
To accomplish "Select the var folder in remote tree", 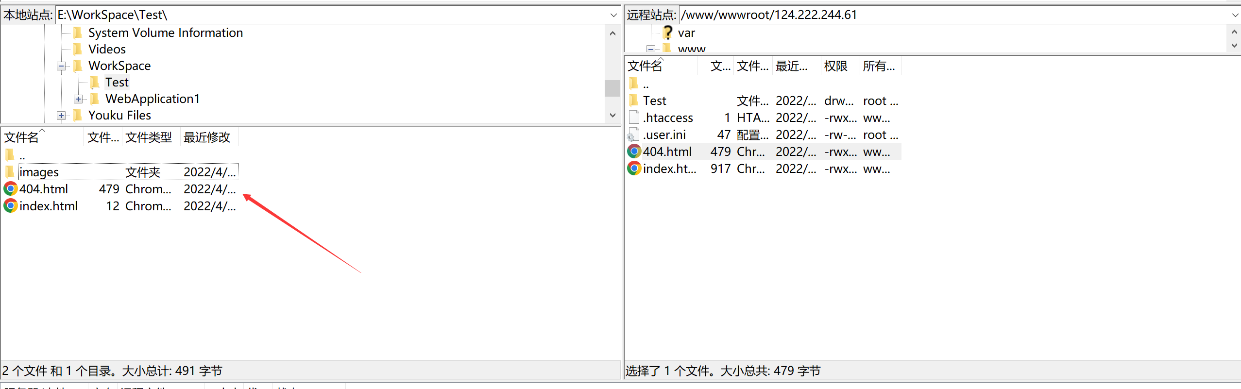I will tap(686, 33).
